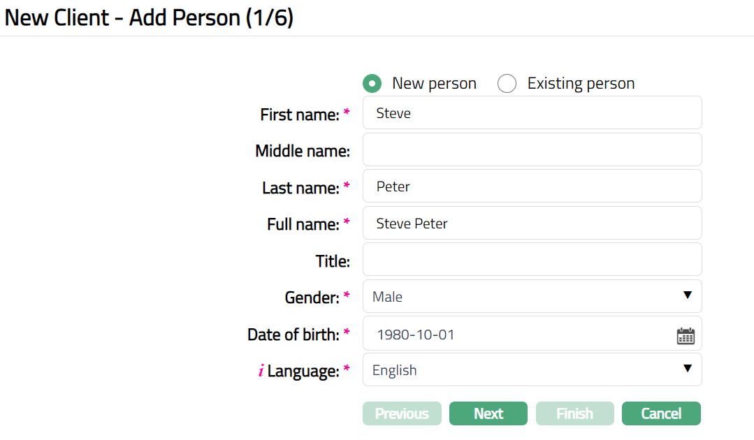Click the Finish button
Image resolution: width=754 pixels, height=440 pixels.
574,413
